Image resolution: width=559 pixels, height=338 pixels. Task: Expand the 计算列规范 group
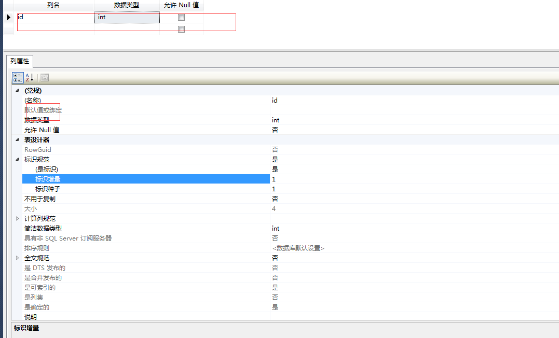17,218
